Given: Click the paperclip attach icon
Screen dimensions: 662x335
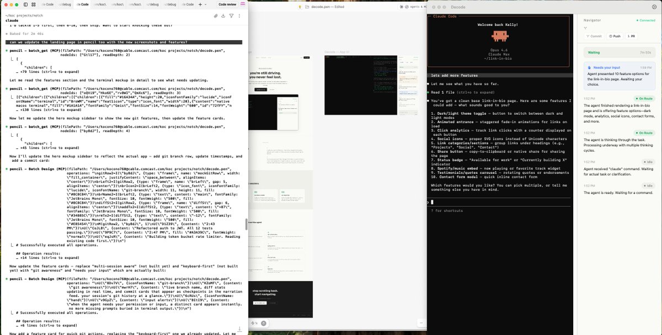Looking at the screenshot, I should 216,16.
